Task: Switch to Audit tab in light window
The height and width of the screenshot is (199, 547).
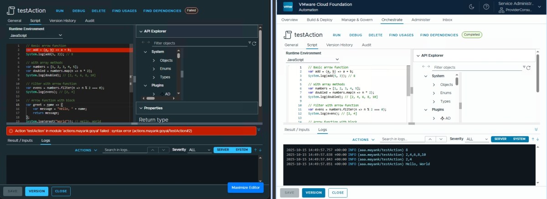Action: 366,45
